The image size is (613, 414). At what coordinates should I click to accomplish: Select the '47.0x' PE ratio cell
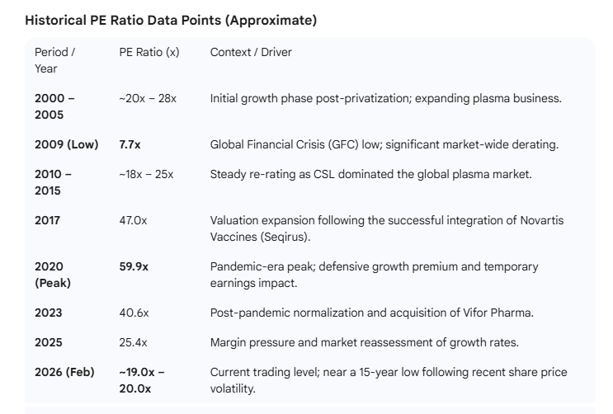[x=136, y=220]
